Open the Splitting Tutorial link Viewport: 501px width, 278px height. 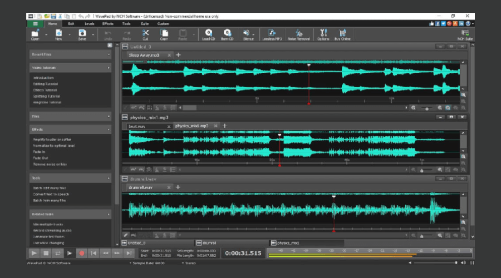(47, 96)
